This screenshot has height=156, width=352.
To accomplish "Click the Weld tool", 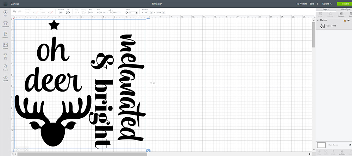I will (326, 152).
